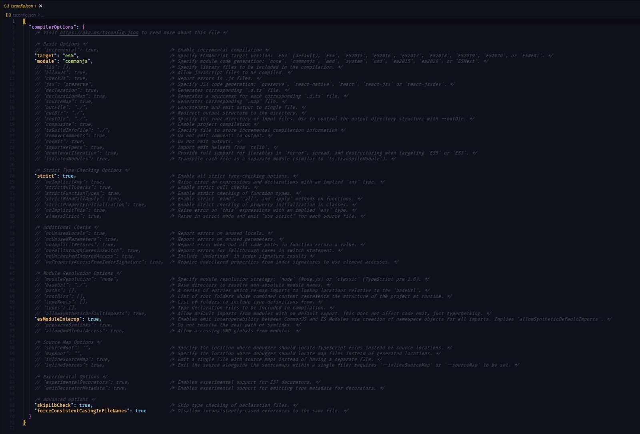
Task: Open the tsconfig.json breadcrumb file name
Action: click(24, 15)
